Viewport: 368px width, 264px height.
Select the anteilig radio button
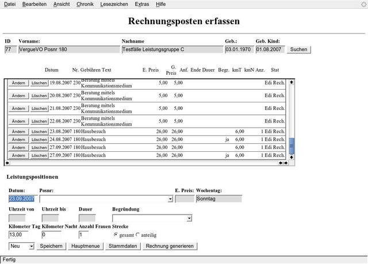click(137, 235)
